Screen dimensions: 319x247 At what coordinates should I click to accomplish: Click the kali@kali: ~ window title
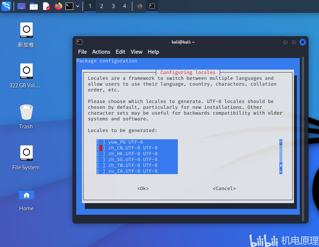[183, 42]
